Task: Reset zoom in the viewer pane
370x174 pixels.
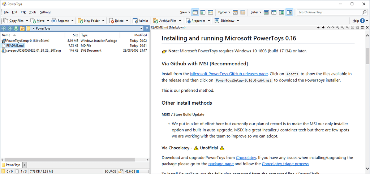Action: pyautogui.click(x=348, y=27)
